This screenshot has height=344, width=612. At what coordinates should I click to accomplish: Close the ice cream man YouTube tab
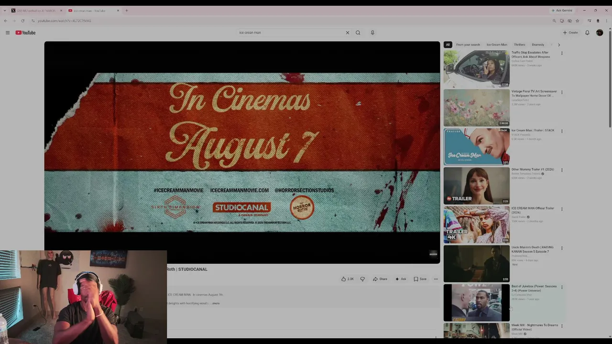(x=118, y=11)
